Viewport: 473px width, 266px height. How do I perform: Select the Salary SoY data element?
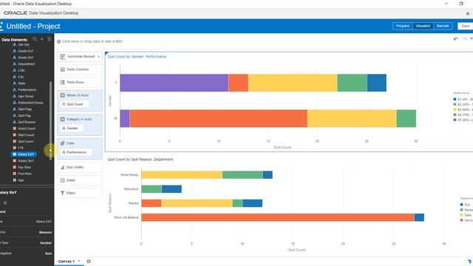(26, 161)
